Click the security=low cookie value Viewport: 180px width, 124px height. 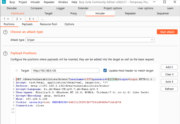tap(39, 102)
